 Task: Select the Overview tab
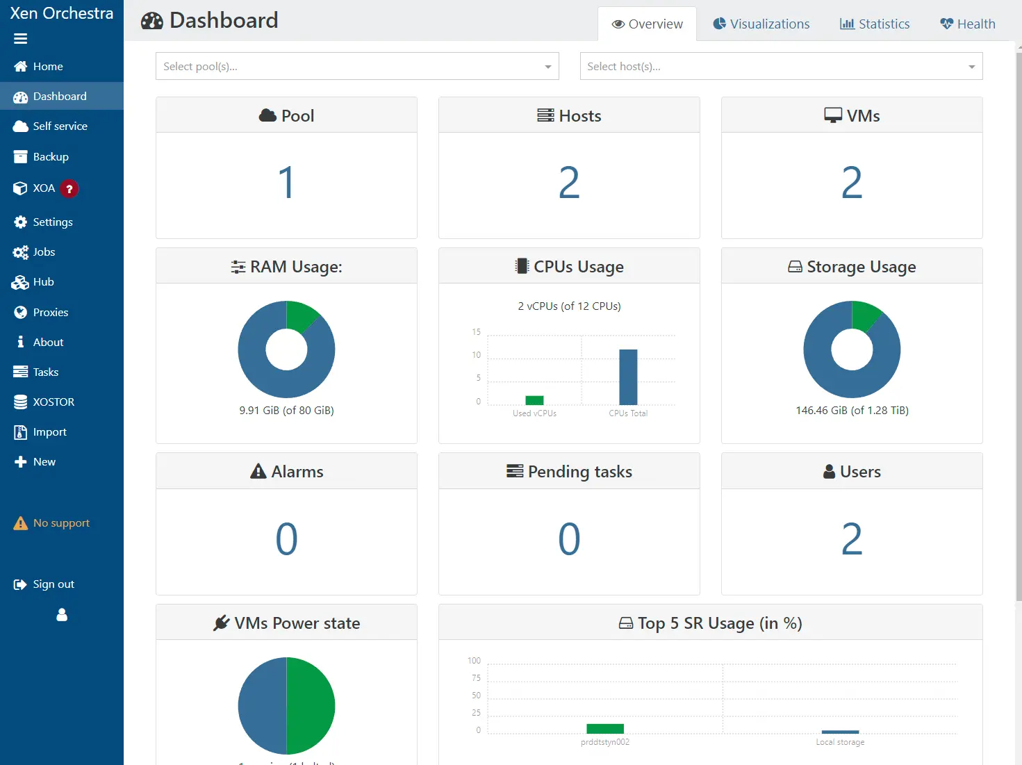pos(647,24)
